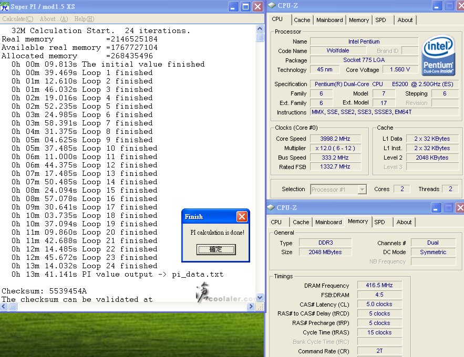Switch to SPD tab in bottom CPU-Z window
Viewport: 464px width, 357px height.
379,222
